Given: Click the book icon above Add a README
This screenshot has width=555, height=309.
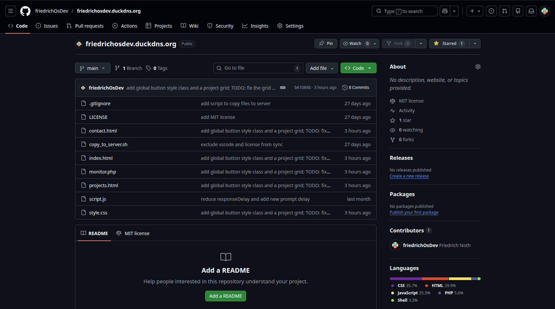Looking at the screenshot, I should pyautogui.click(x=226, y=257).
